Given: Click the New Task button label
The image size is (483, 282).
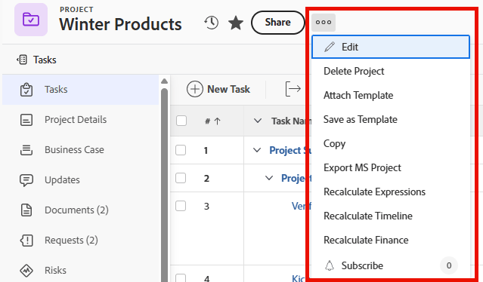Looking at the screenshot, I should [228, 89].
